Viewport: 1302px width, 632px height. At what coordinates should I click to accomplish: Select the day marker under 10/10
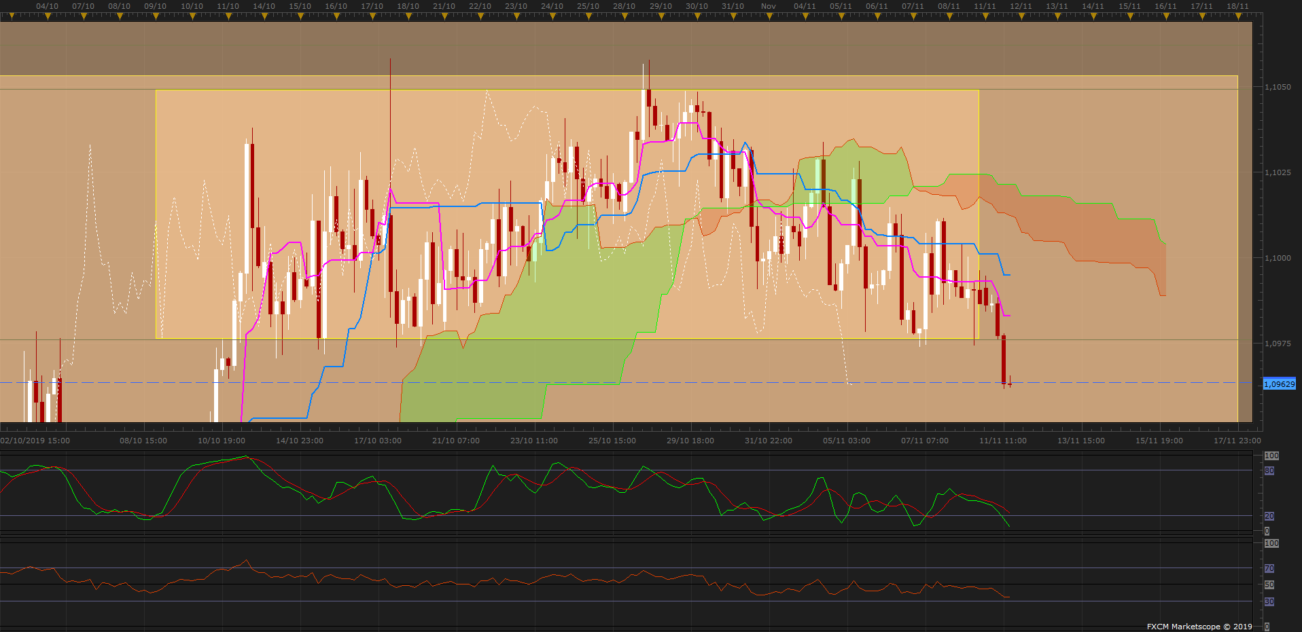tap(192, 16)
